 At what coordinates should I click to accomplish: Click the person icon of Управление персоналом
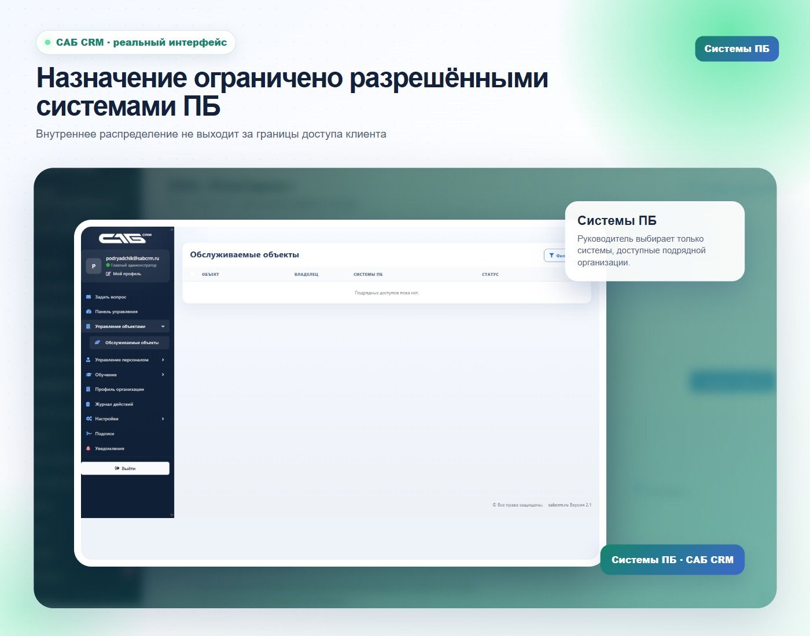89,360
